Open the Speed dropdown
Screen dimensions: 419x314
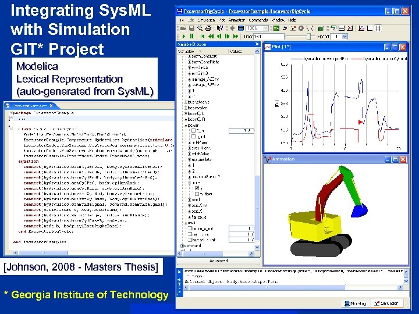[345, 36]
